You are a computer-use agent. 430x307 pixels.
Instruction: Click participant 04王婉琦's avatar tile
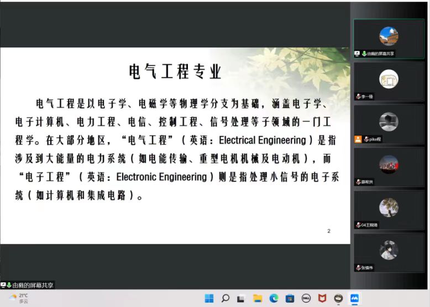point(389,208)
